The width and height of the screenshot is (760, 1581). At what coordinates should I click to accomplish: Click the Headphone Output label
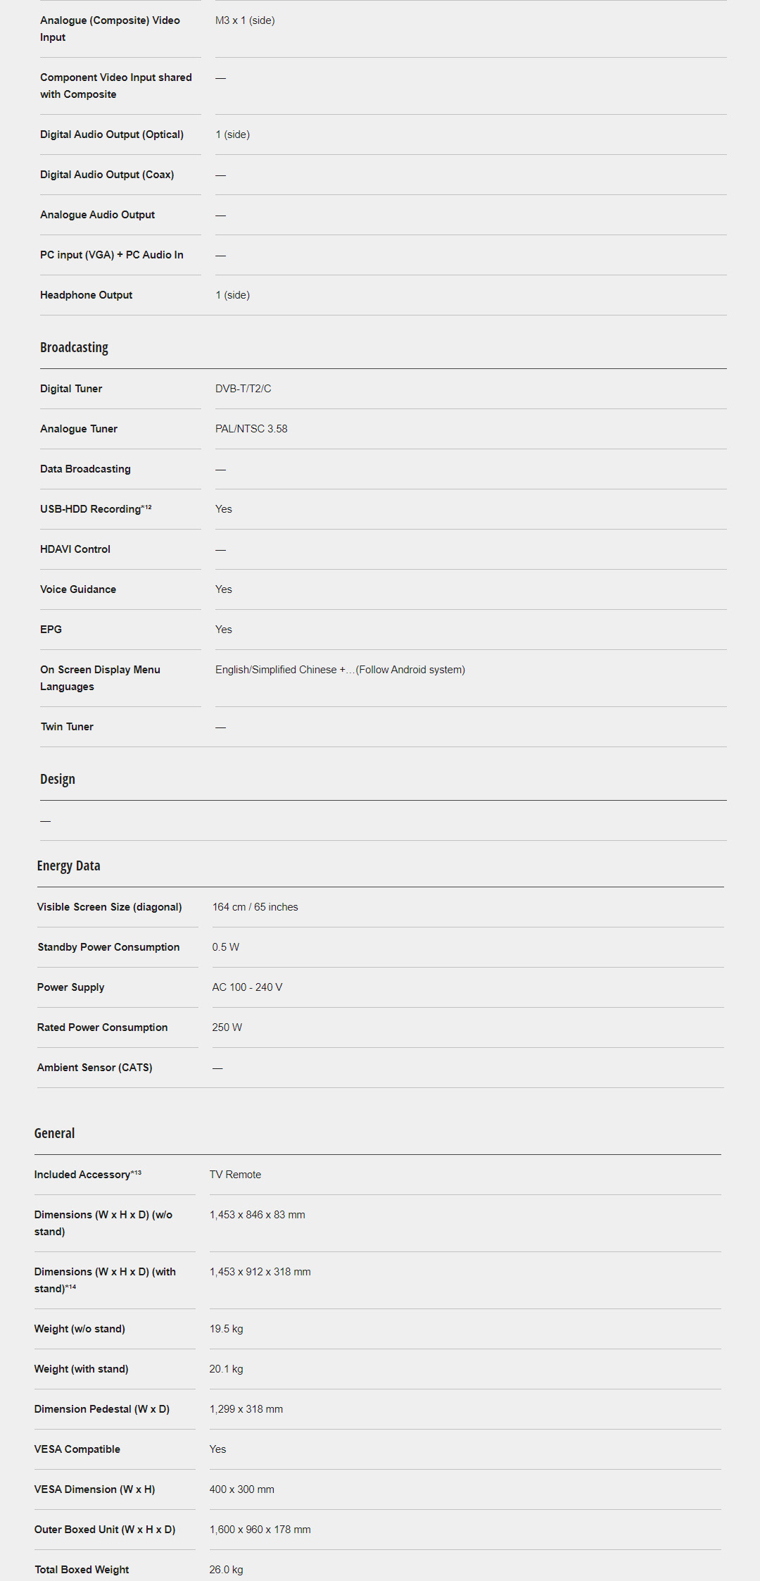coord(86,295)
